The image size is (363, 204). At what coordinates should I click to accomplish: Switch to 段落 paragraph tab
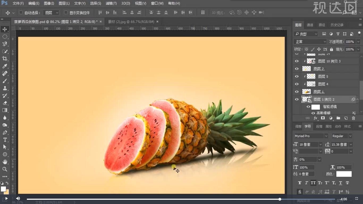pos(319,126)
